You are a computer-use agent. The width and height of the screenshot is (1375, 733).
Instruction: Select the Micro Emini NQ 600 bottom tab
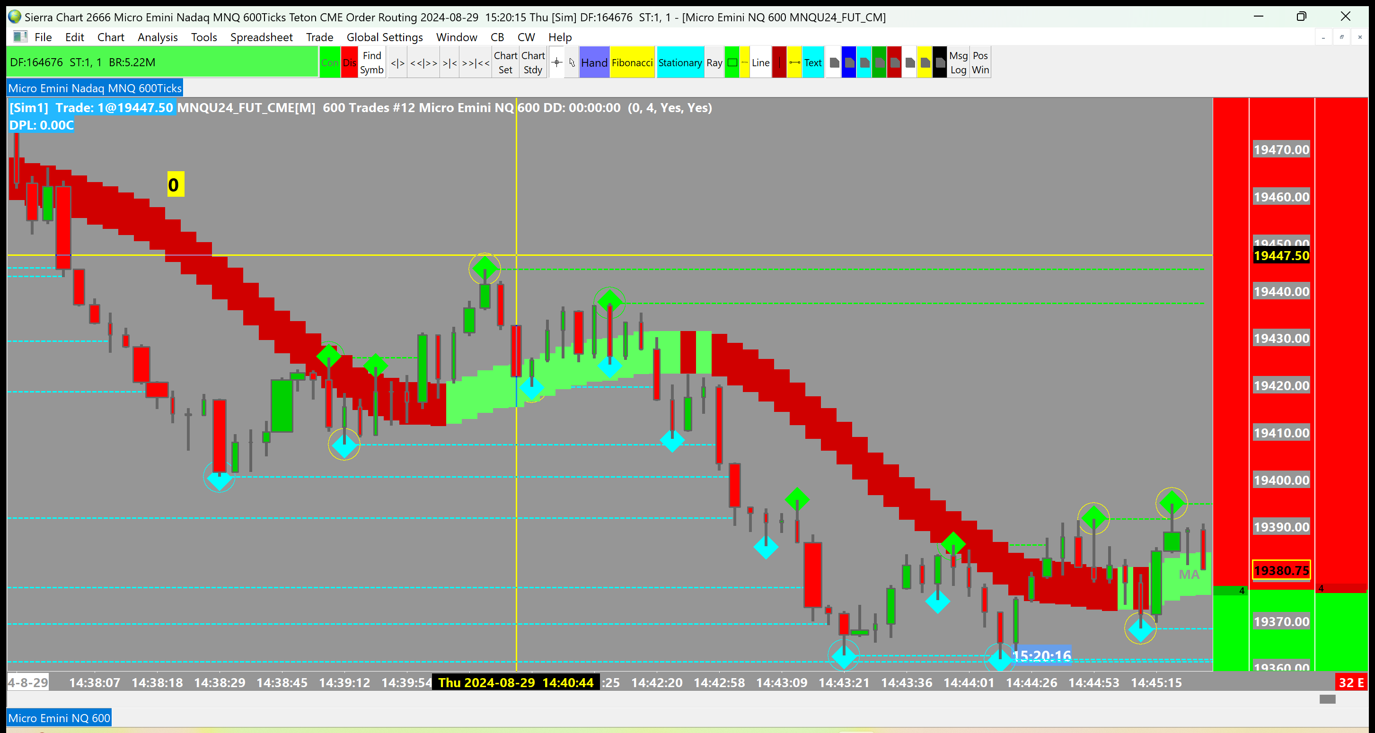[x=59, y=717]
